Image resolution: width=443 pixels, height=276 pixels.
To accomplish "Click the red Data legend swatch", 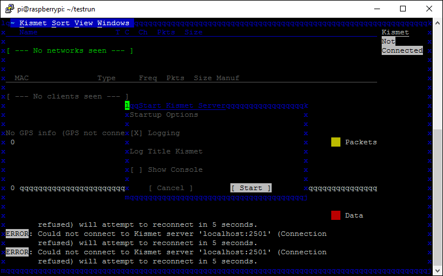I will click(336, 215).
